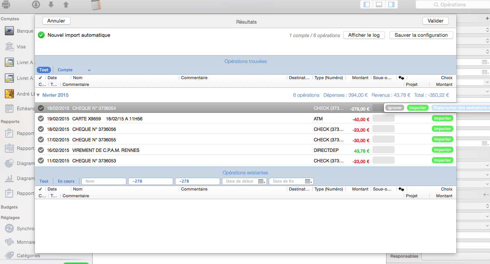Toggle check for VIREMENT DE C.P.A.M. row

tap(41, 150)
